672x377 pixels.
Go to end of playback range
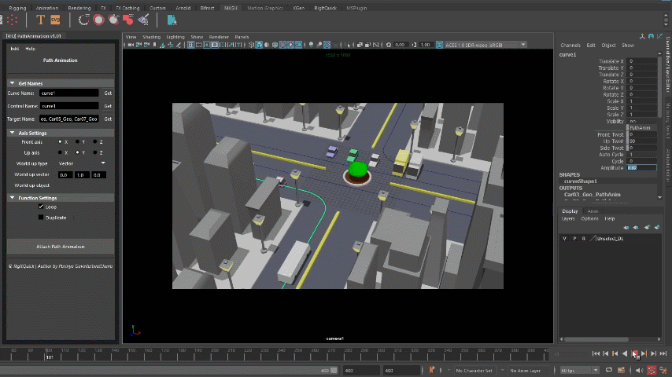pyautogui.click(x=663, y=353)
